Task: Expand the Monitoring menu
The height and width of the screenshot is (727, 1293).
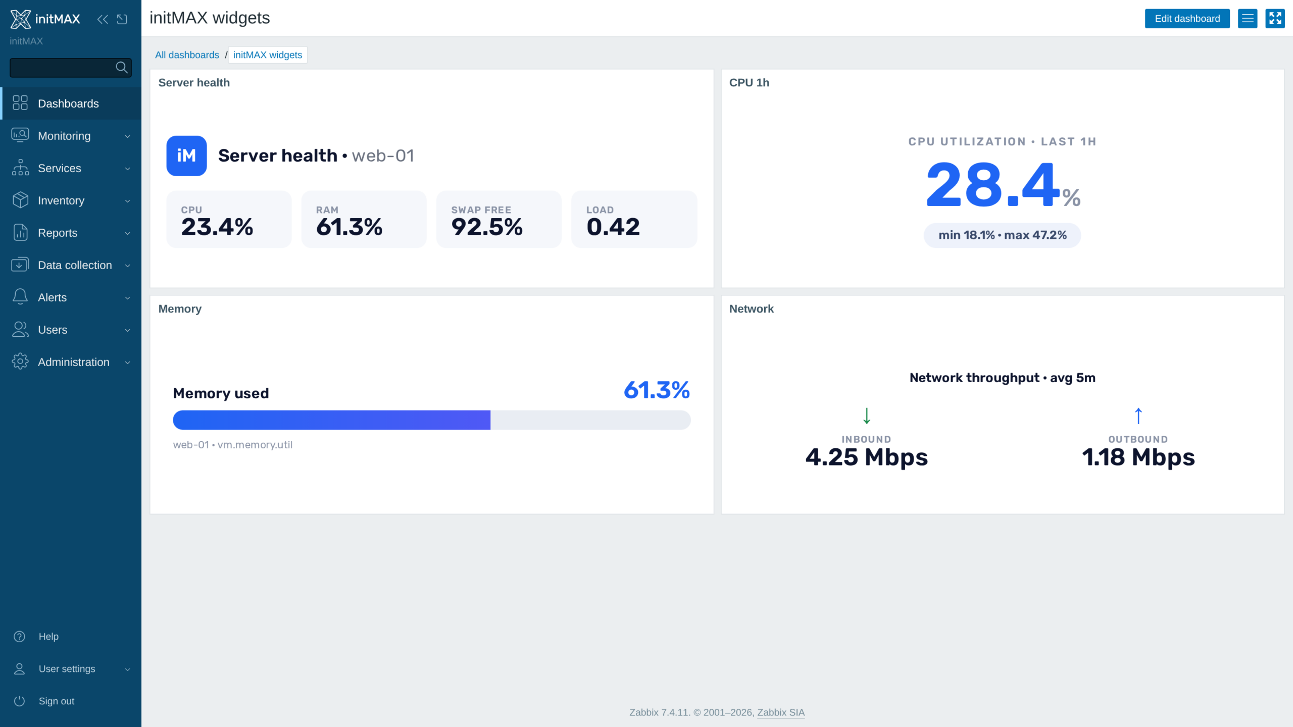Action: coord(71,136)
